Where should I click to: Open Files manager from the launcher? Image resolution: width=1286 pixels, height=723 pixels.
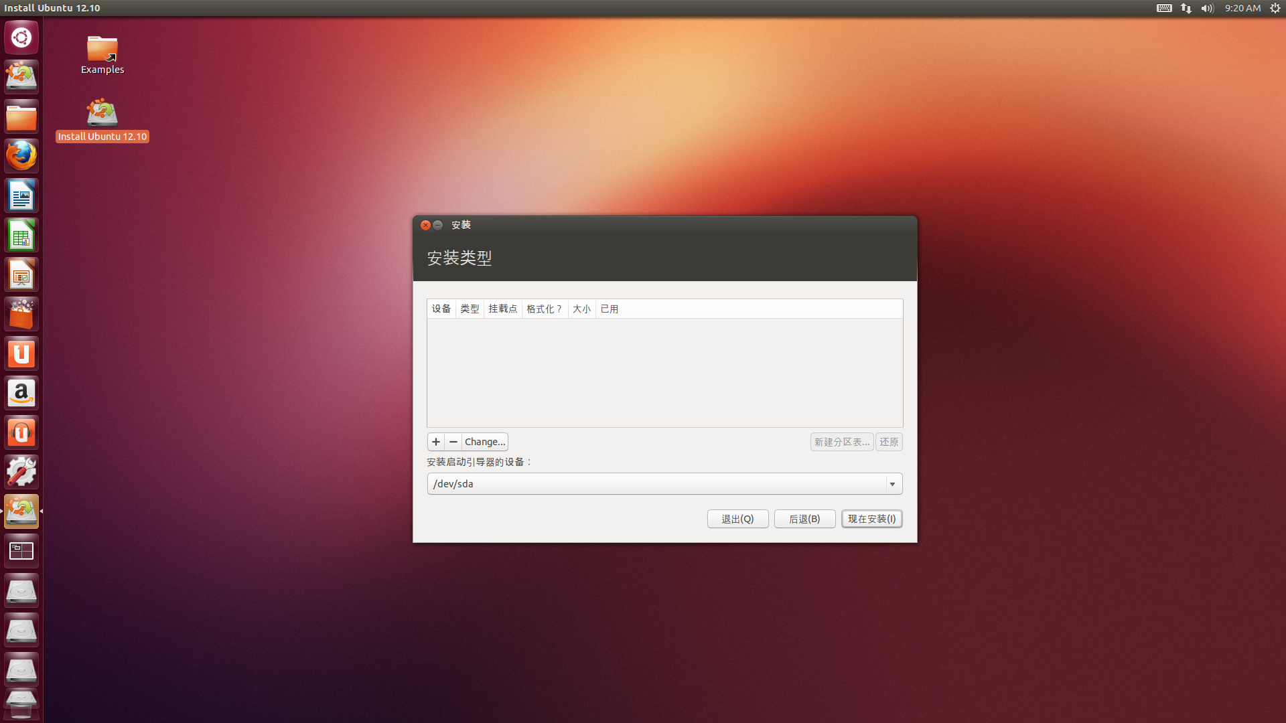coord(21,116)
